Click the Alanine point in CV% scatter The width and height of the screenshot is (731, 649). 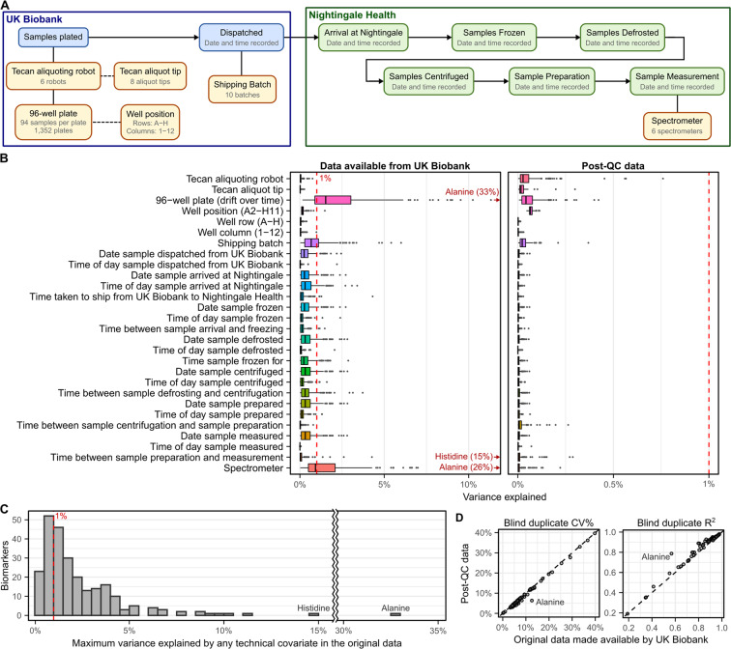click(532, 601)
